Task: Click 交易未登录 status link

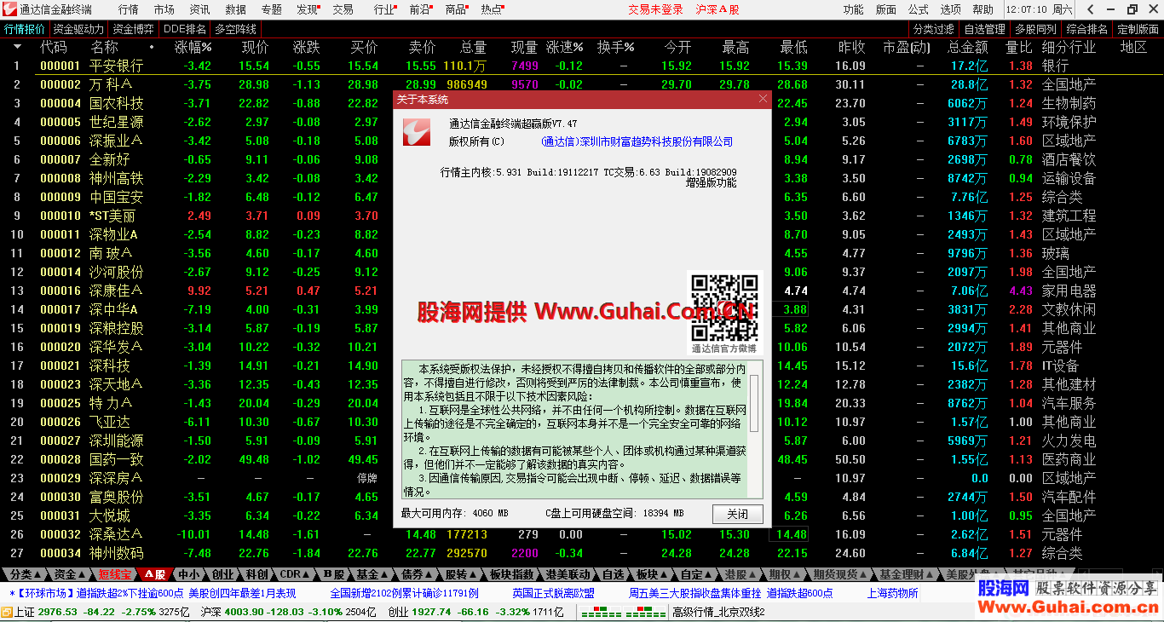Action: (656, 9)
